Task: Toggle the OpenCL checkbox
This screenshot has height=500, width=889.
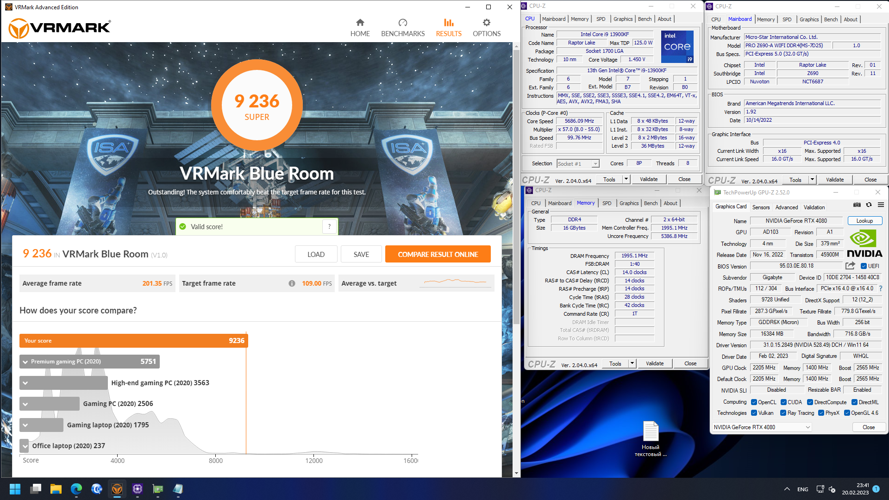Action: 754,402
